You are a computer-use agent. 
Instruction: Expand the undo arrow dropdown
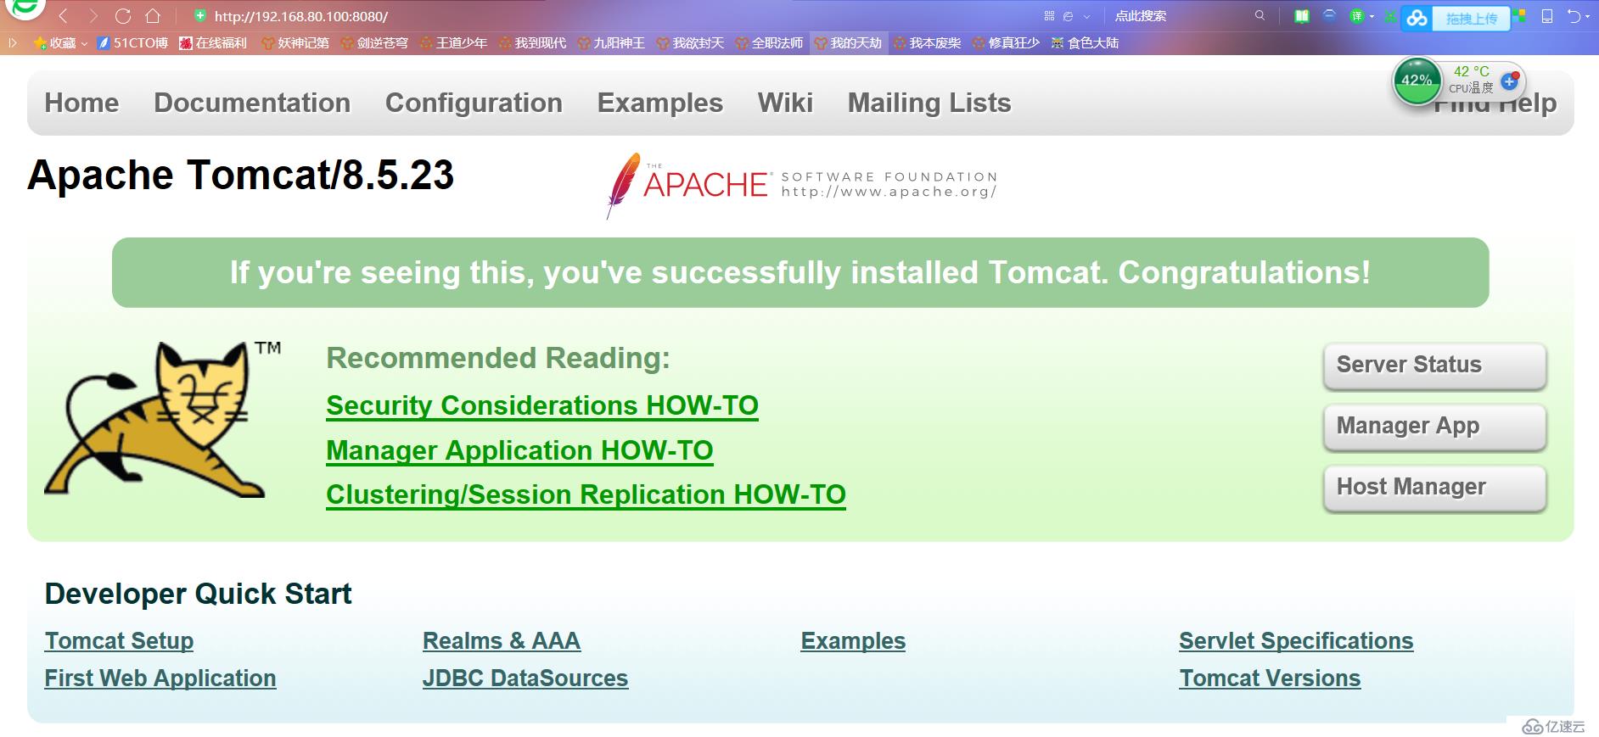click(x=1587, y=17)
